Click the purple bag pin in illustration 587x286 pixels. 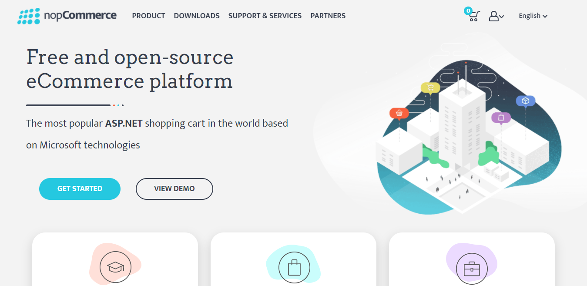pyautogui.click(x=501, y=118)
